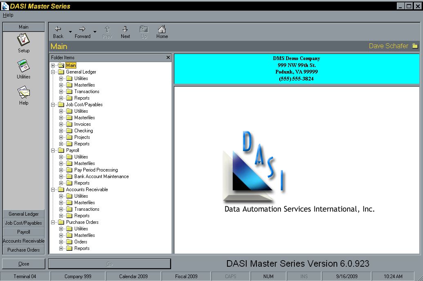
Task: Click the Purchase Orders folder icon
Action: point(61,222)
